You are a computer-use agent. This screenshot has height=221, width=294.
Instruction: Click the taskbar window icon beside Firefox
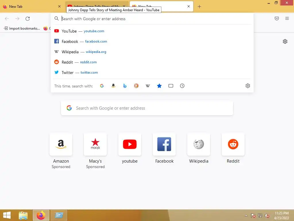59,215
